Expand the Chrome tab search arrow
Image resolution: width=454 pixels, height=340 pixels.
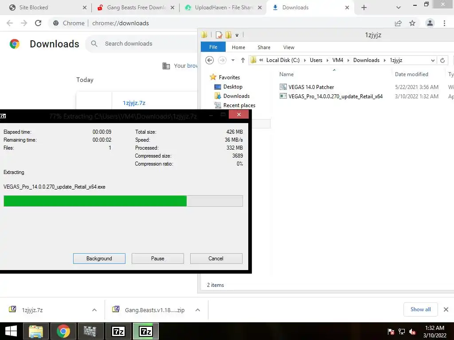399,8
